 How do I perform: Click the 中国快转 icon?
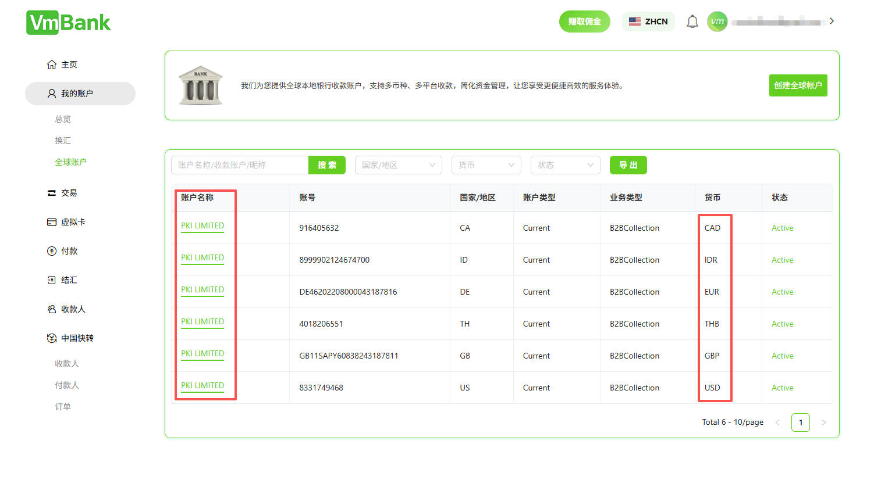(x=52, y=338)
